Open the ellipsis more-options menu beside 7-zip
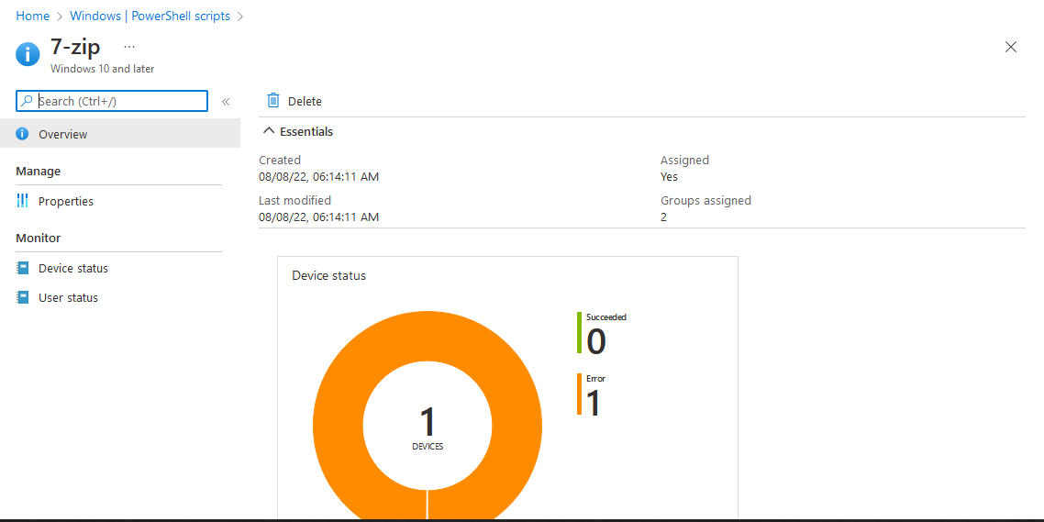Viewport: 1044px width, 522px height. point(129,47)
